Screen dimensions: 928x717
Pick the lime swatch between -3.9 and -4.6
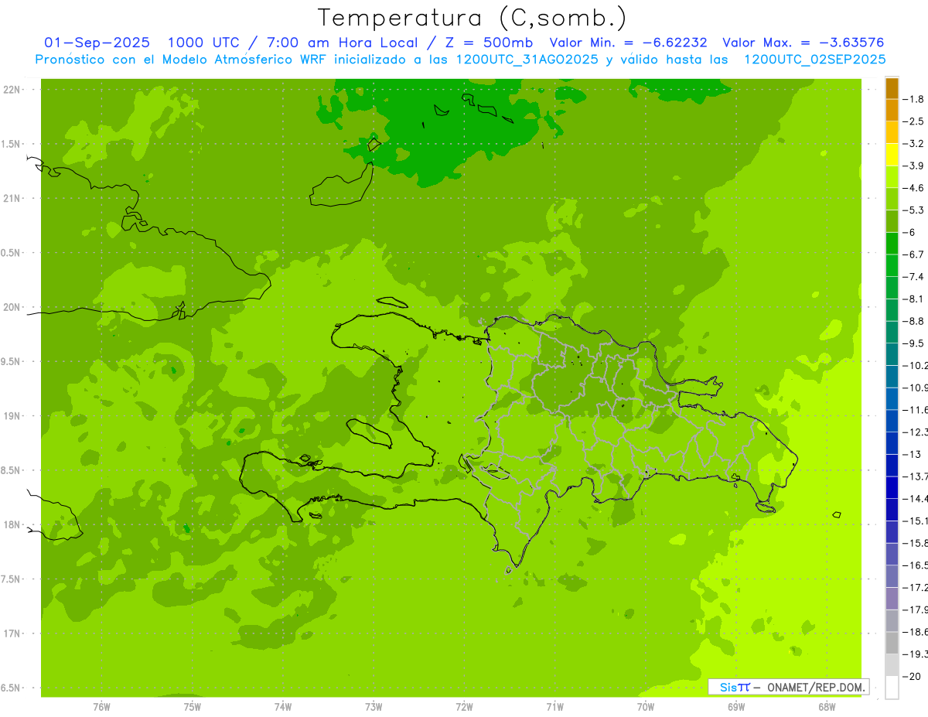pyautogui.click(x=892, y=176)
